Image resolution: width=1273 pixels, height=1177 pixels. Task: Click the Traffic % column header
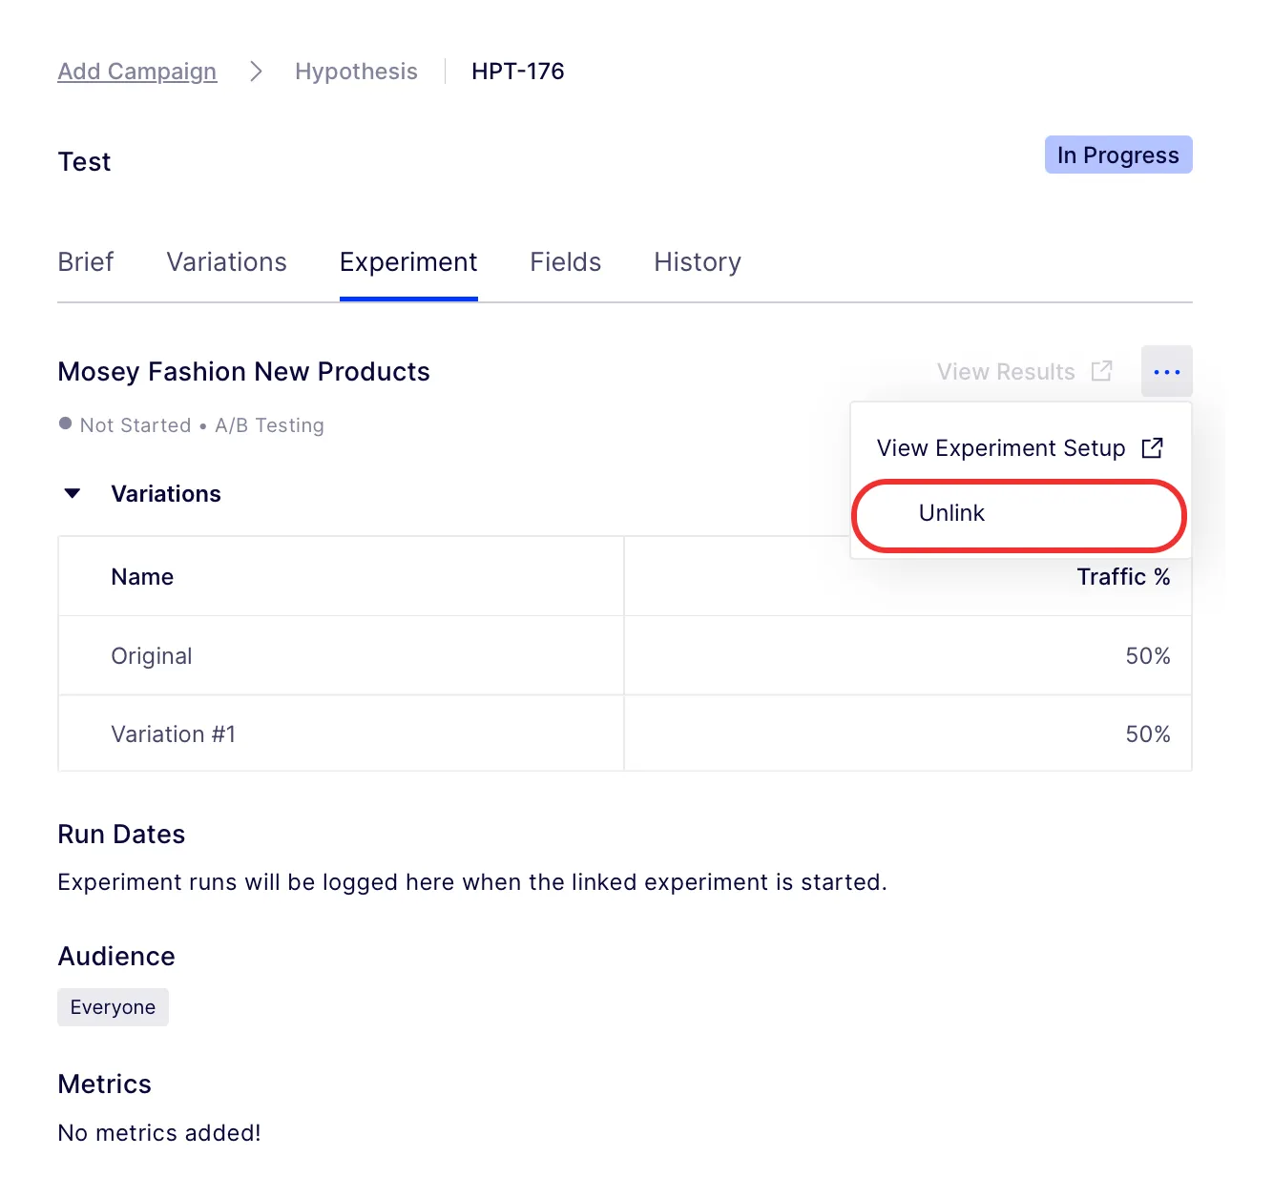coord(1123,577)
